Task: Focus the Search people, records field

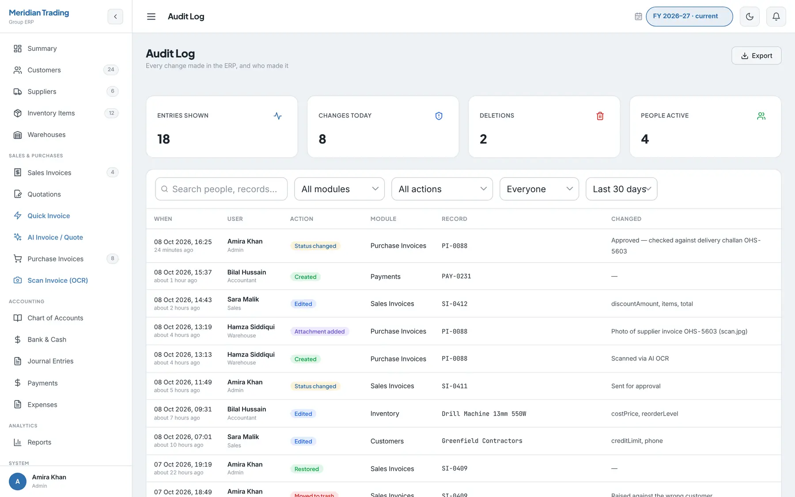Action: [x=221, y=189]
